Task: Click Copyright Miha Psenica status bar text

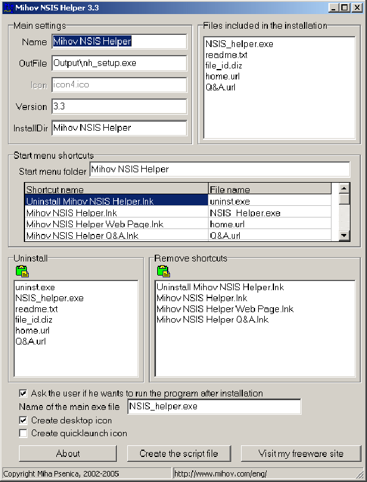Action: click(61, 473)
